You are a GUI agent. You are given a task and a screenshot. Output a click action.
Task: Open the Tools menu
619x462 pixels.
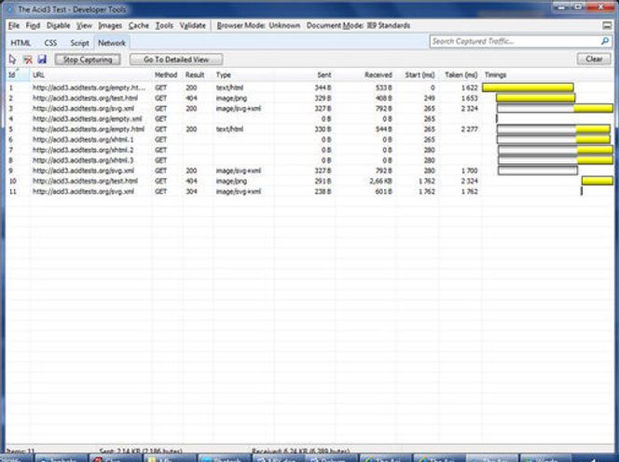pos(164,26)
